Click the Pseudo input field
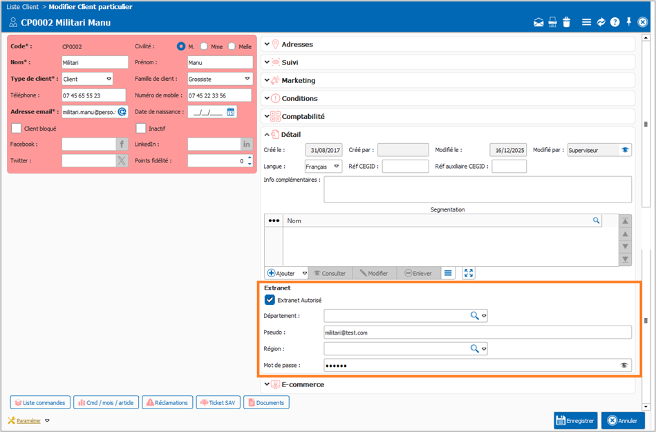Image resolution: width=656 pixels, height=432 pixels. (x=477, y=332)
